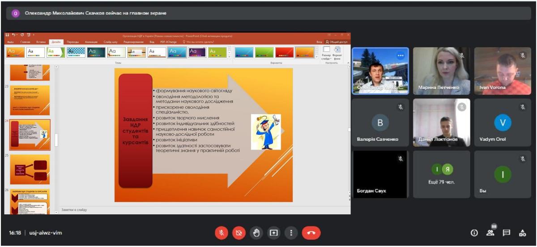Show the participants list panel
Image resolution: width=537 pixels, height=247 pixels.
pyautogui.click(x=490, y=233)
